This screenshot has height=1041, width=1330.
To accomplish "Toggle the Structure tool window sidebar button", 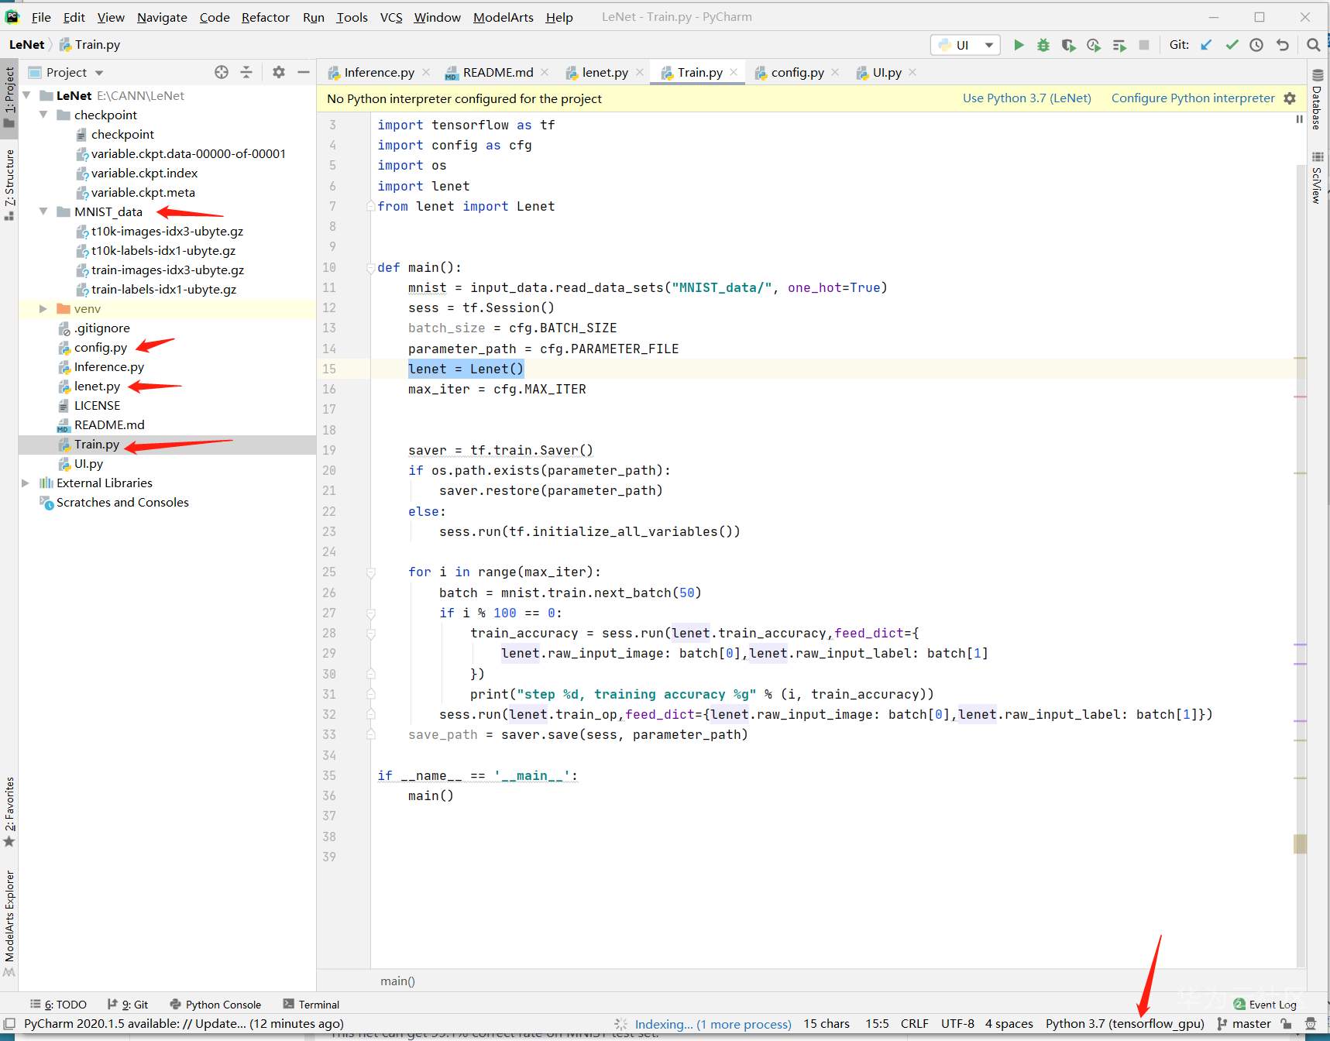I will (9, 181).
